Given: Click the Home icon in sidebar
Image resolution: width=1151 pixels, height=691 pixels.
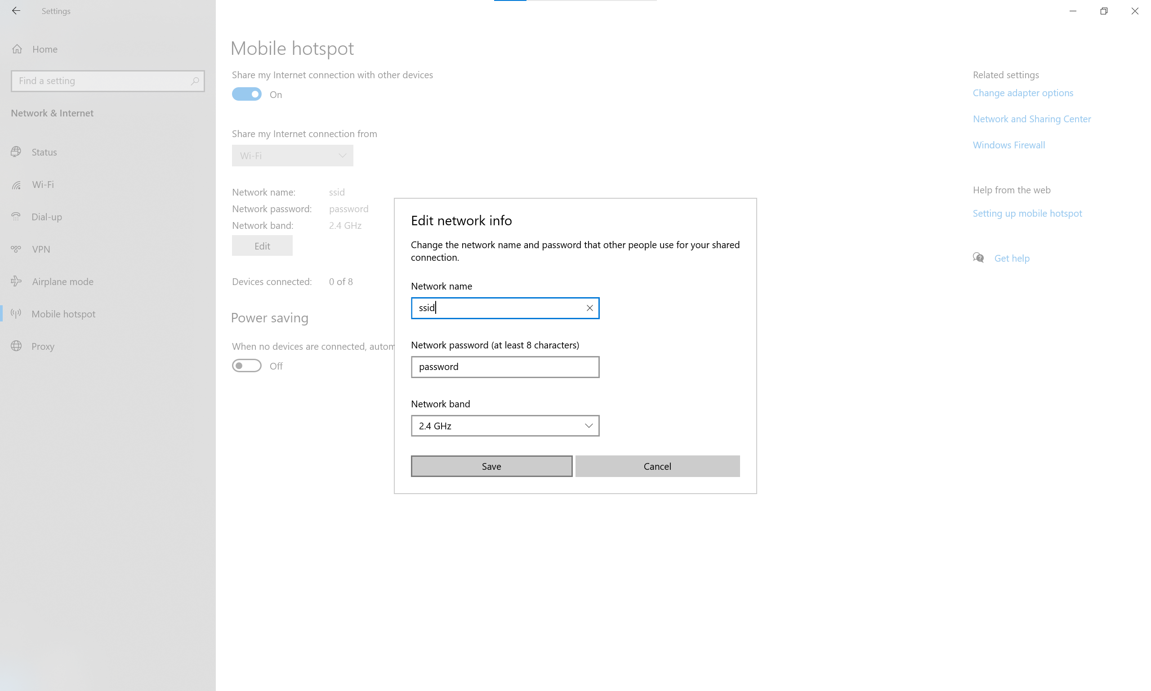Looking at the screenshot, I should tap(17, 49).
